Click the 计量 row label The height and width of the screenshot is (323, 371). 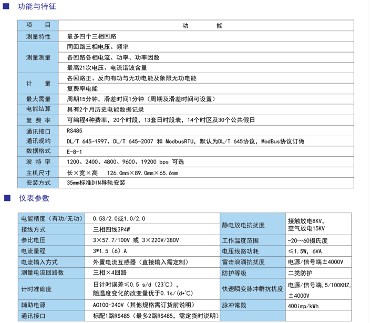click(x=38, y=83)
